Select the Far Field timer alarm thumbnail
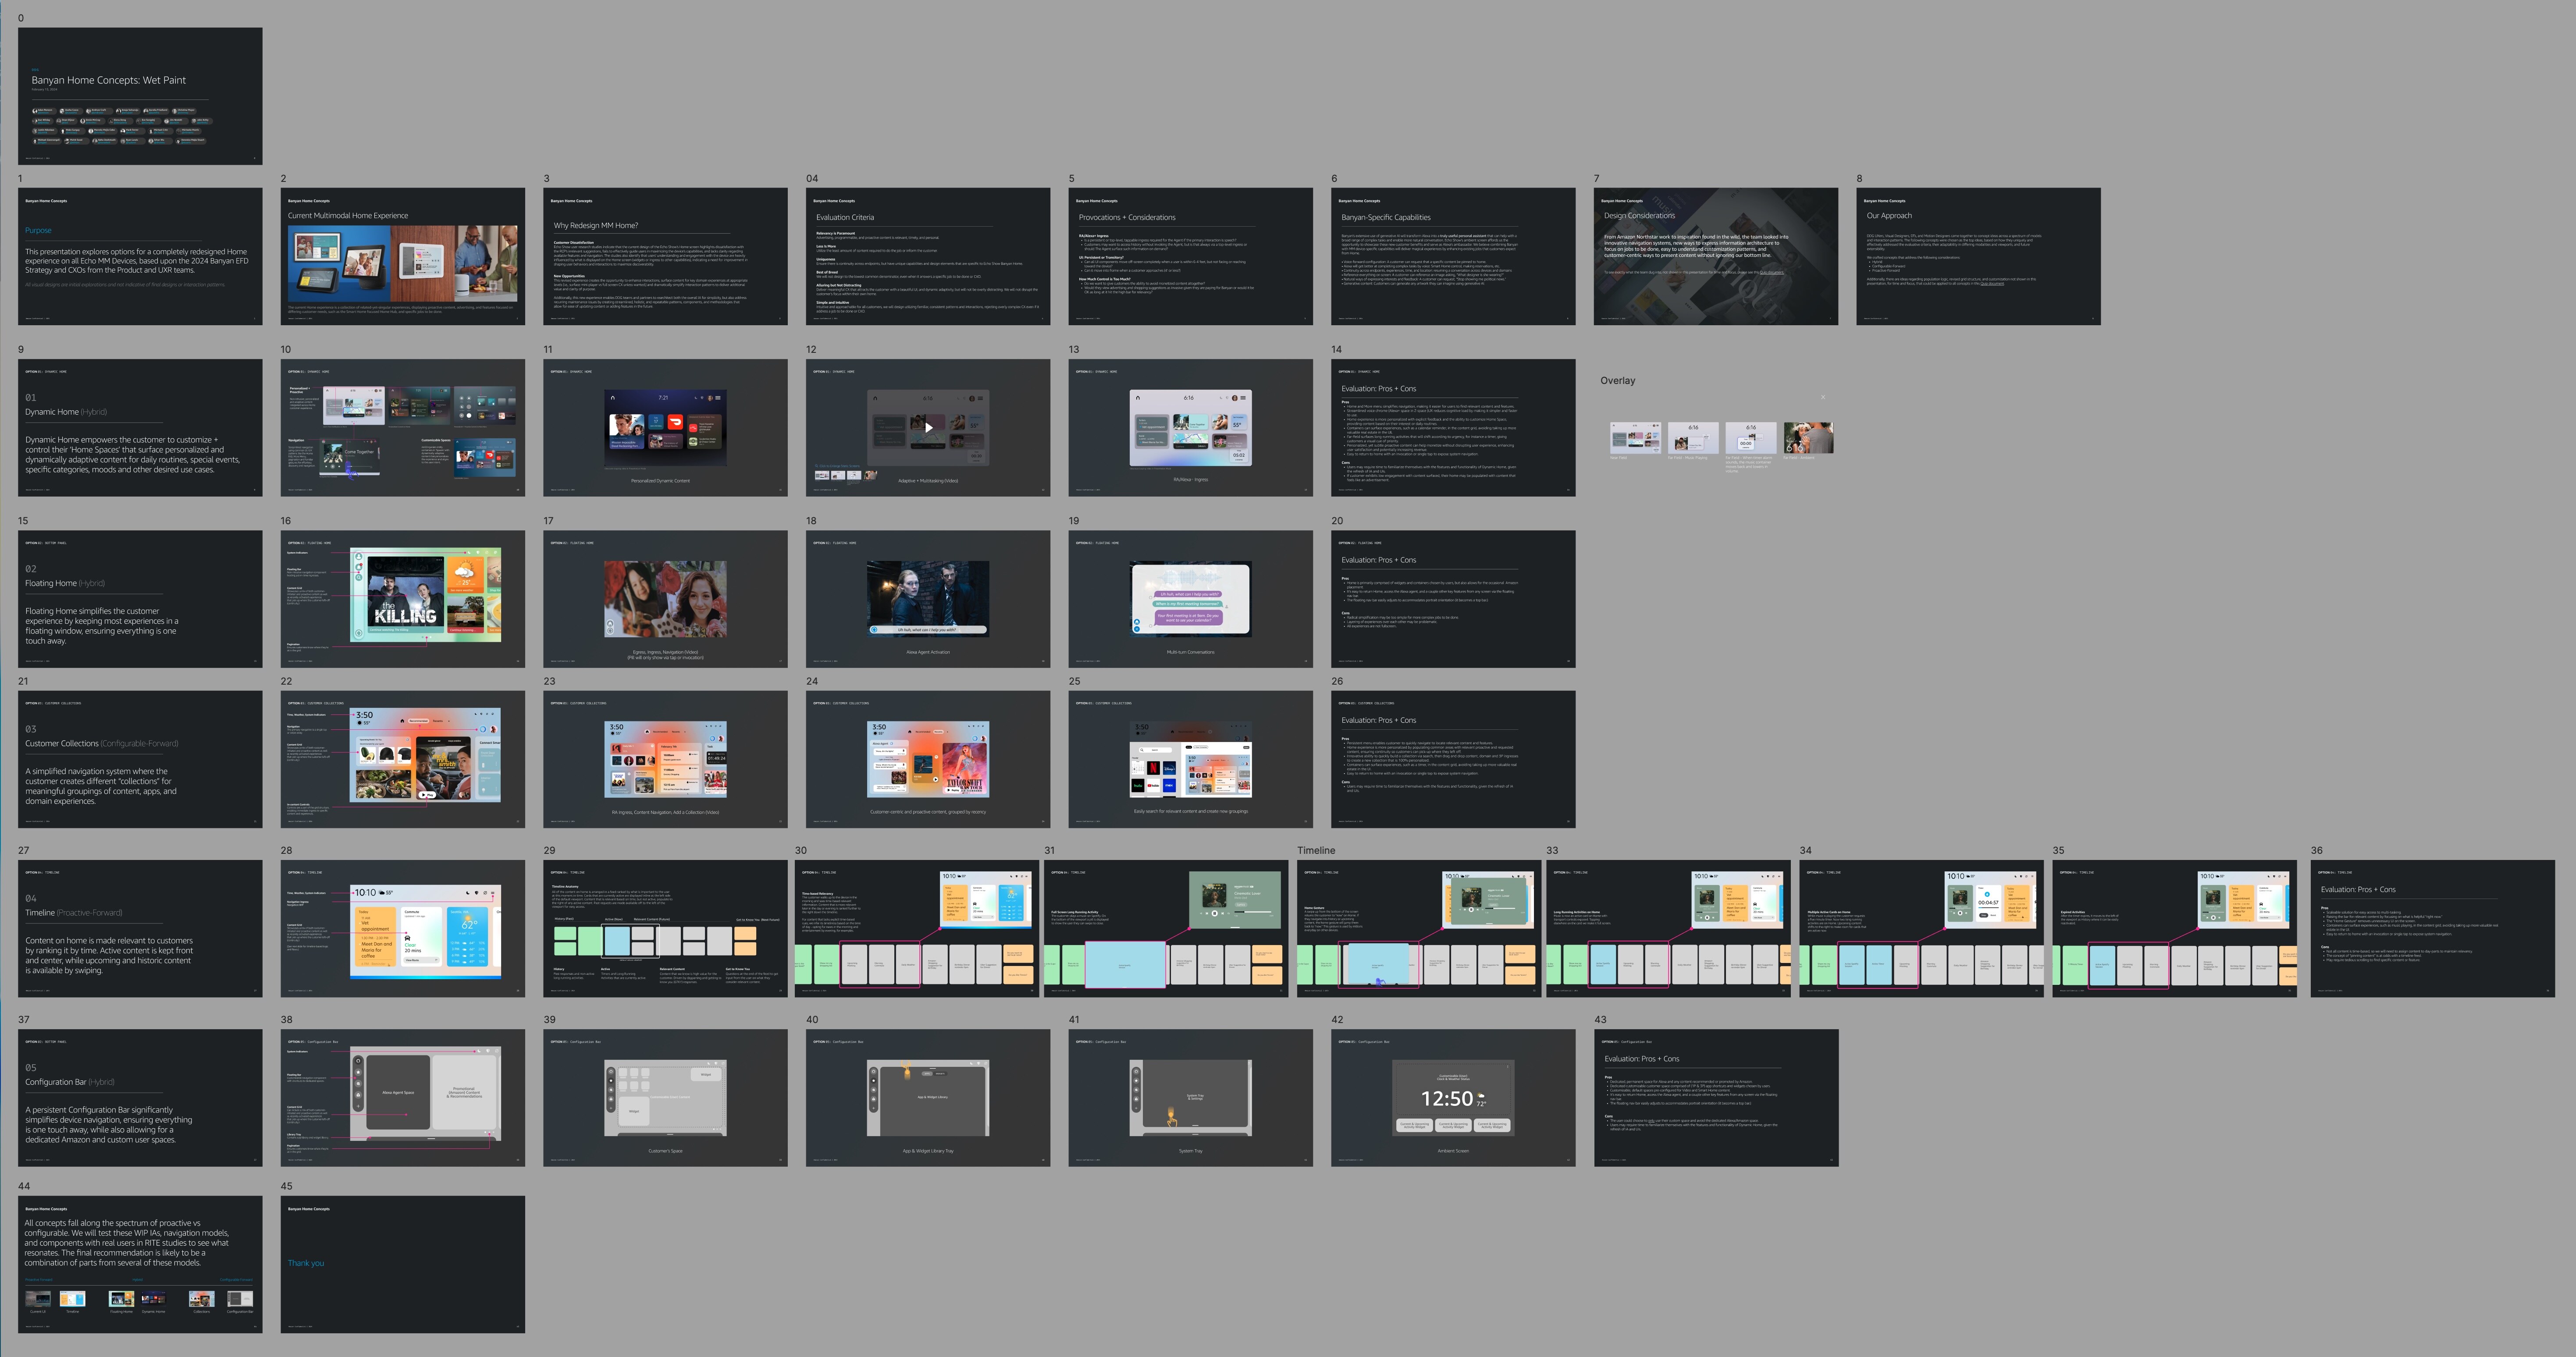 [1751, 438]
